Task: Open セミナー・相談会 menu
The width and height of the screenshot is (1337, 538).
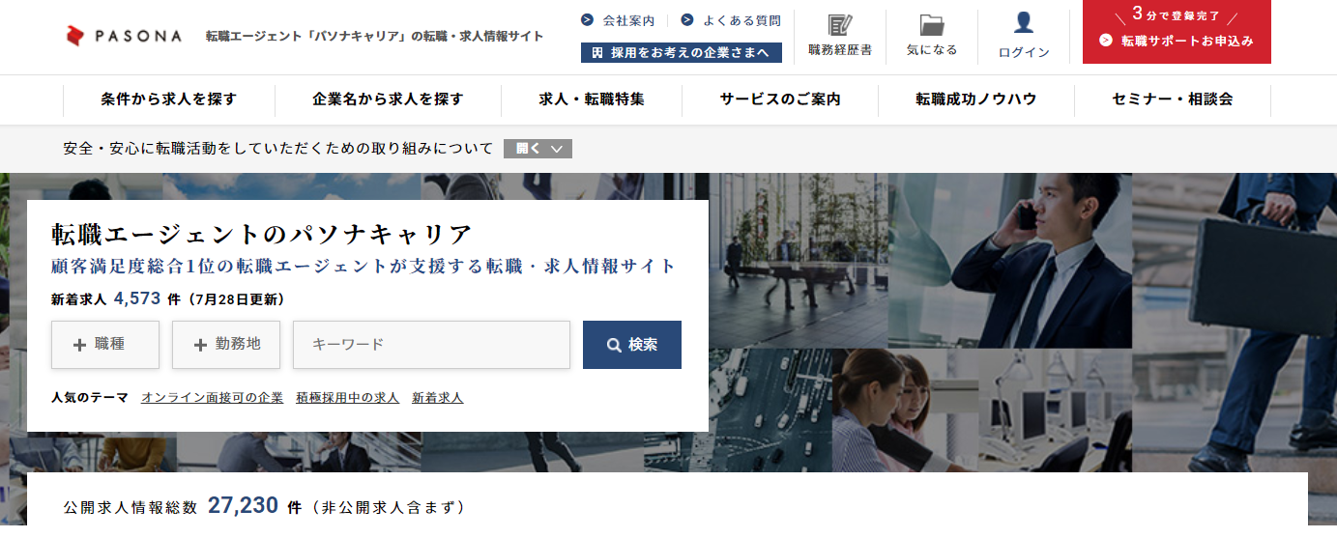Action: 1173,99
